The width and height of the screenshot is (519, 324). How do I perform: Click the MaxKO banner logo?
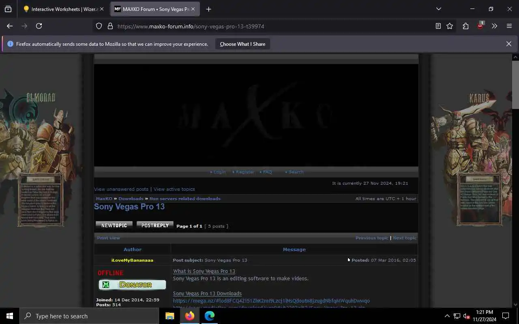256,115
